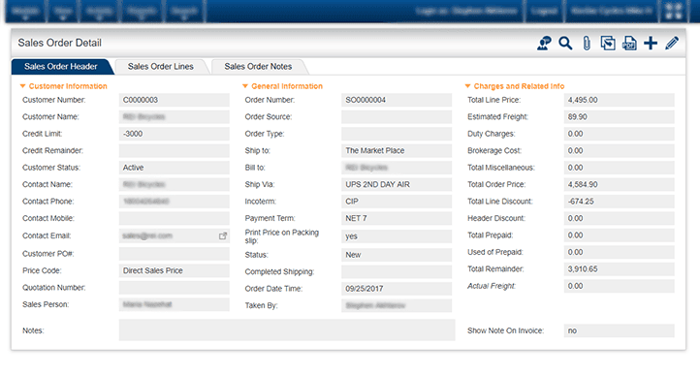Click the empty Credit Remainder field
700x376 pixels.
[x=175, y=151]
